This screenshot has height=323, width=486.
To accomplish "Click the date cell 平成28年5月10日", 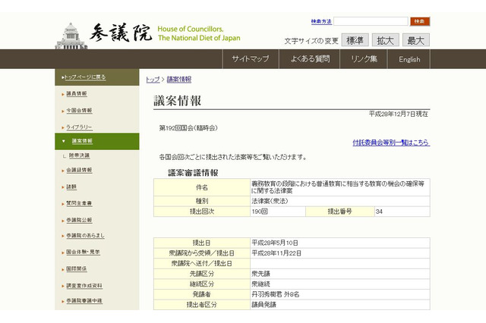I will [340, 243].
